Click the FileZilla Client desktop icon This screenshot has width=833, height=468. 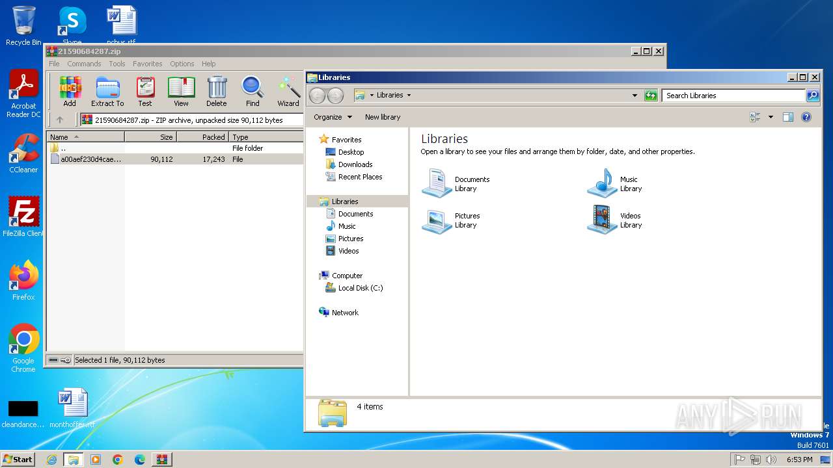(x=23, y=216)
